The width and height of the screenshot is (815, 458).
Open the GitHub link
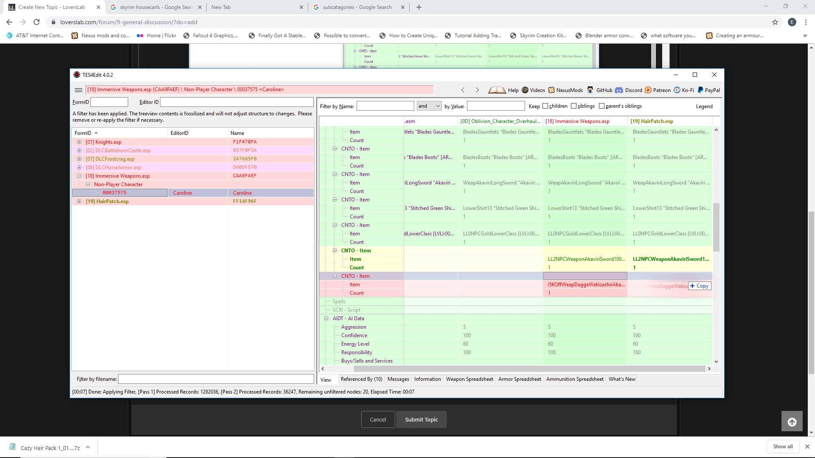click(x=600, y=90)
